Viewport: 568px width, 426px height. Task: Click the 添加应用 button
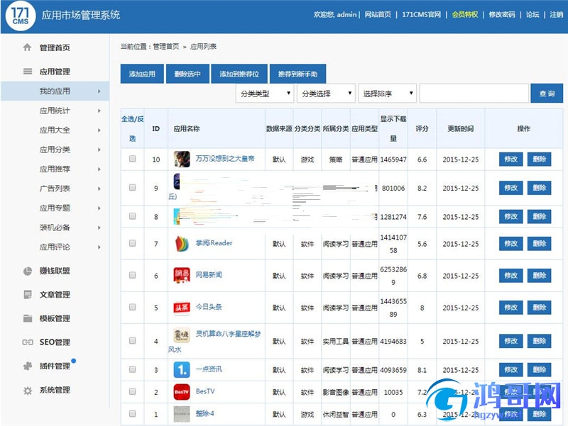142,74
